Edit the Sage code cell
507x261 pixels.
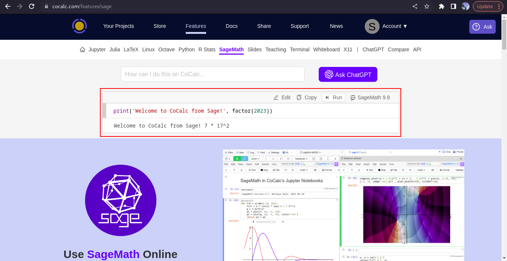(x=282, y=97)
